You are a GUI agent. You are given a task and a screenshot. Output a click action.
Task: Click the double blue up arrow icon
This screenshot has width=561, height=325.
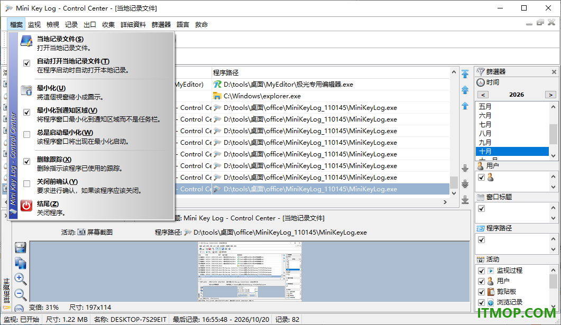pyautogui.click(x=465, y=90)
